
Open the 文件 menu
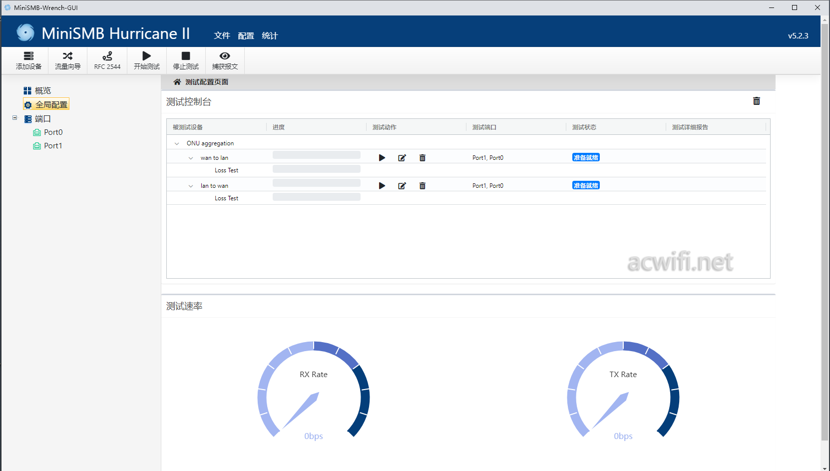tap(222, 35)
